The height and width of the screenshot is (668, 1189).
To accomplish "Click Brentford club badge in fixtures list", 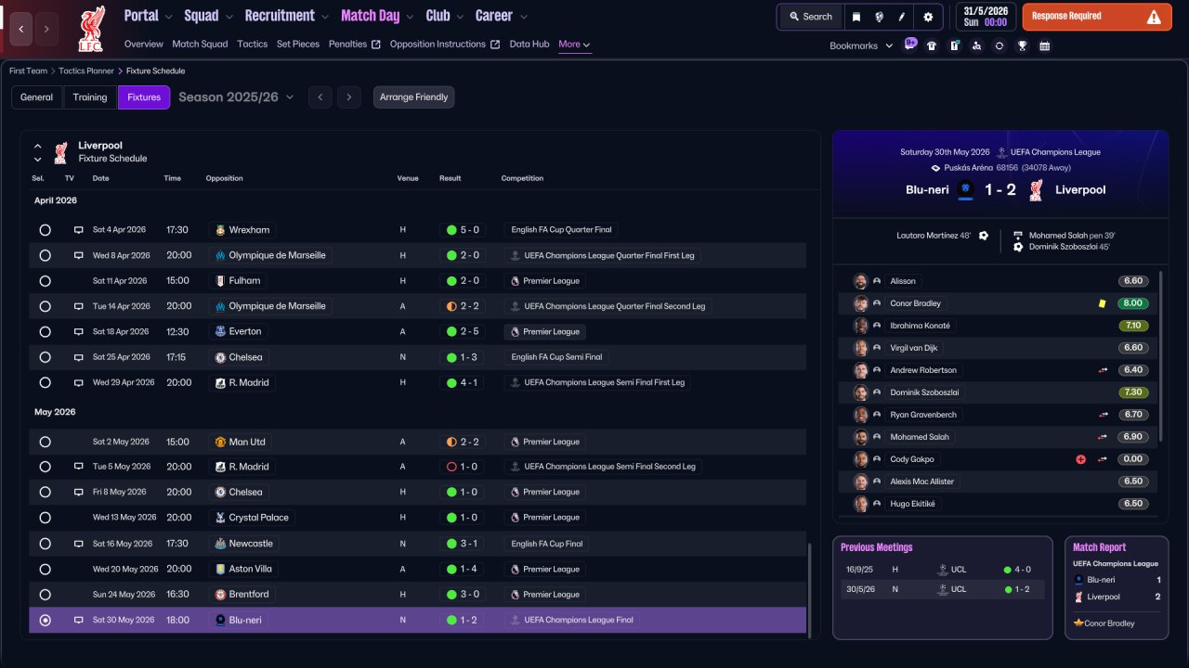I will coord(220,595).
